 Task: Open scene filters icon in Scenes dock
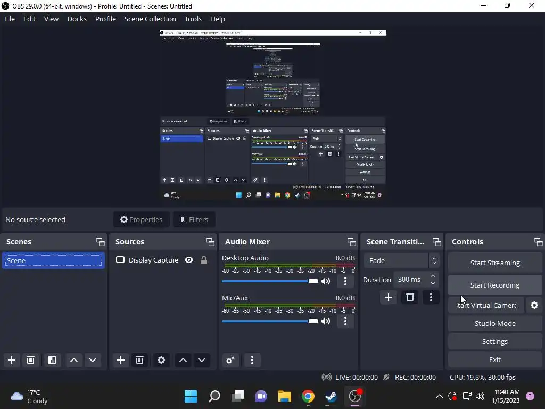pos(52,360)
